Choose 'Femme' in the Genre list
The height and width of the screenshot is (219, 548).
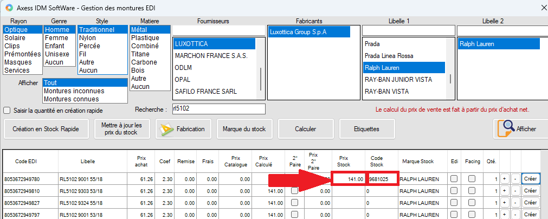(56, 38)
